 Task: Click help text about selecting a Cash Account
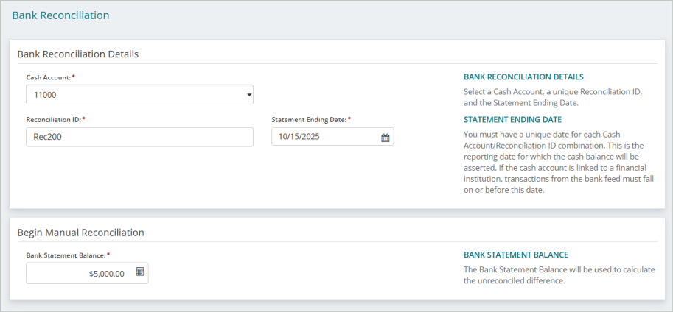553,97
